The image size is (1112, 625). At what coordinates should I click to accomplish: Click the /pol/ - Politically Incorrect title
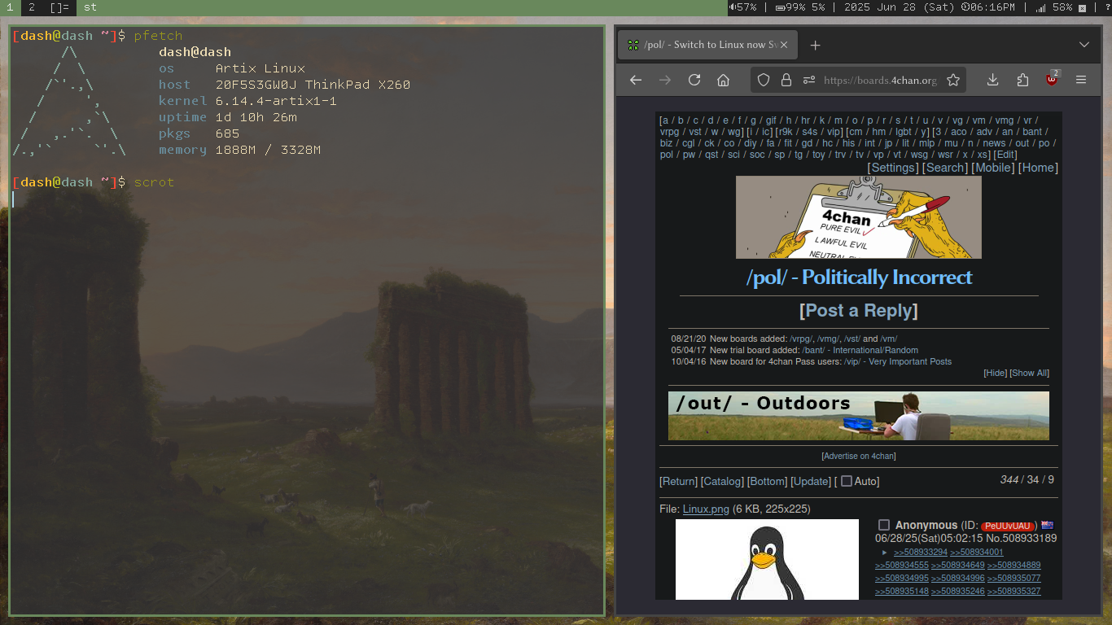[859, 278]
